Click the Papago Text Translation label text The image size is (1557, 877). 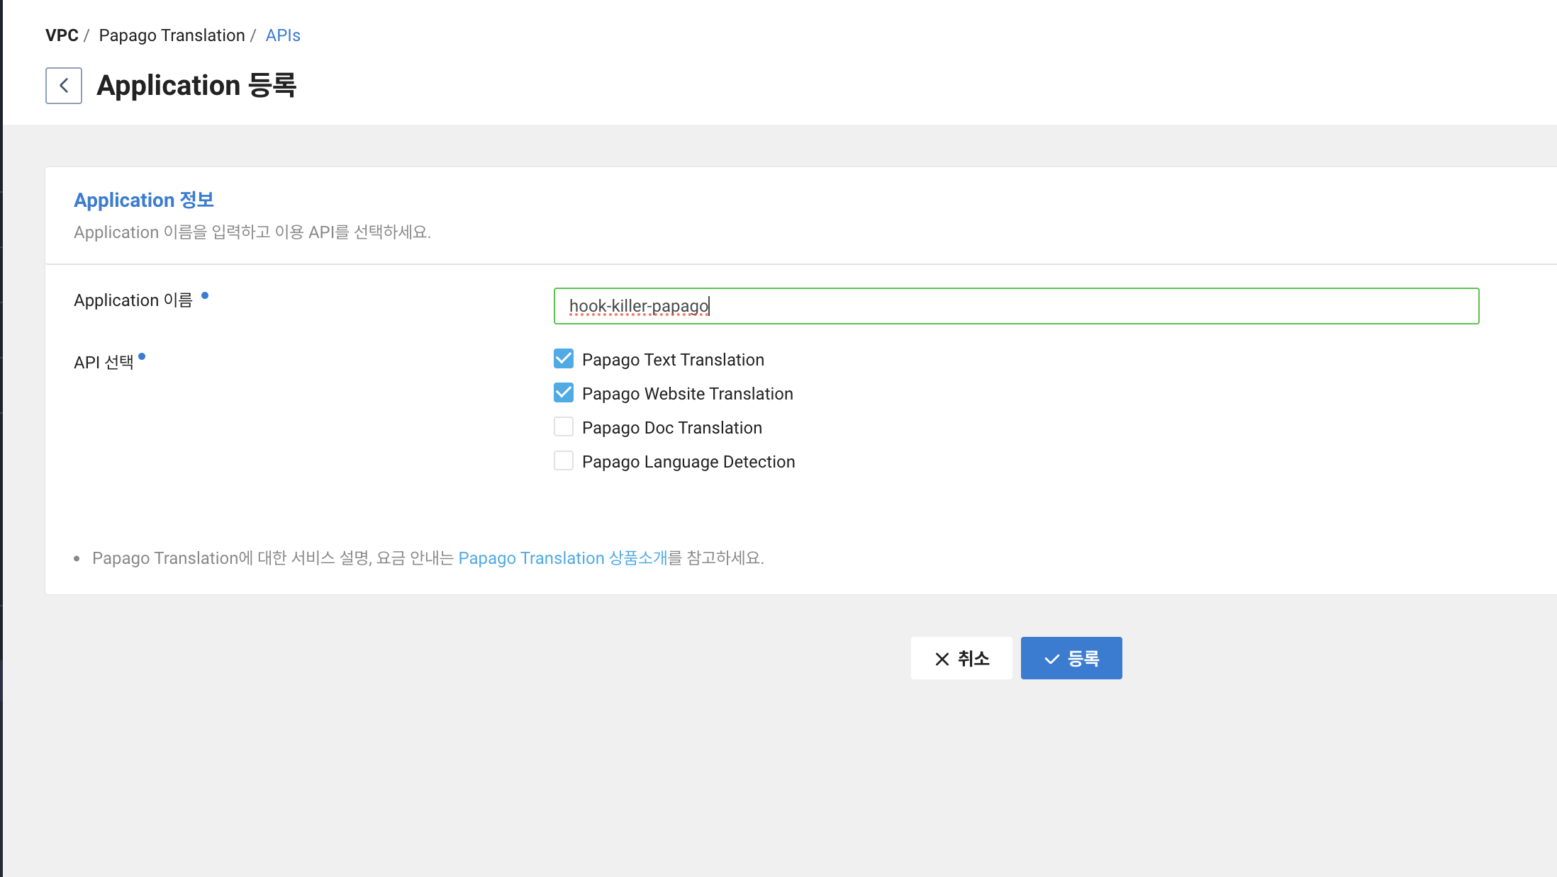(x=673, y=360)
